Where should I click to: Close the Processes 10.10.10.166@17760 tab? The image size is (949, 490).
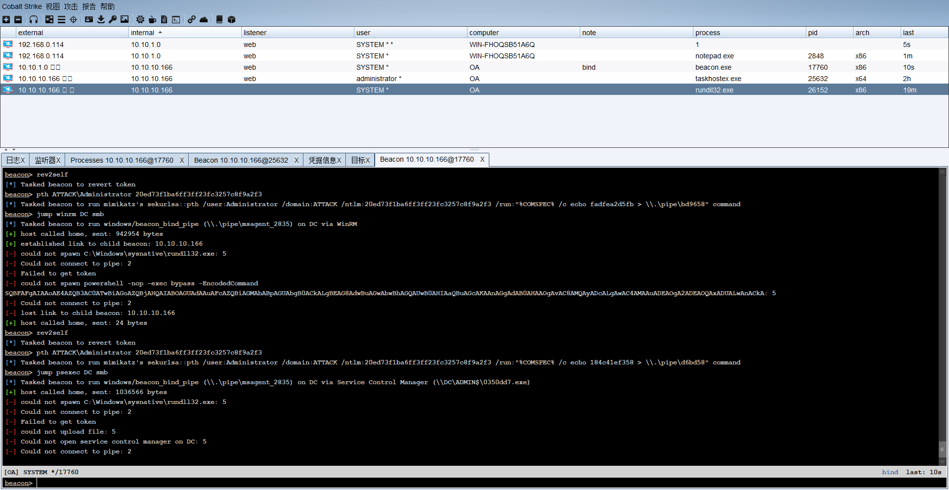tap(182, 160)
